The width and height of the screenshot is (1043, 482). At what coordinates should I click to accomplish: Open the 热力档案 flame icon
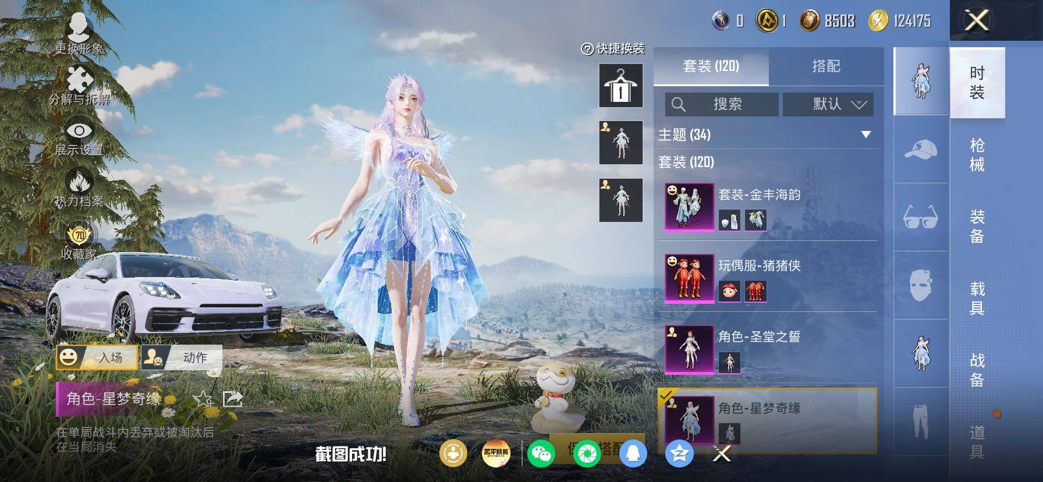pos(79,187)
